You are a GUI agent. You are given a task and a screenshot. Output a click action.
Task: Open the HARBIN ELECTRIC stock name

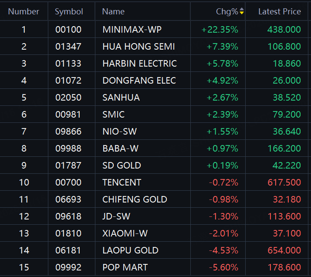(139, 64)
